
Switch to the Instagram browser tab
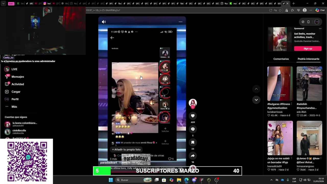pyautogui.click(x=47, y=4)
